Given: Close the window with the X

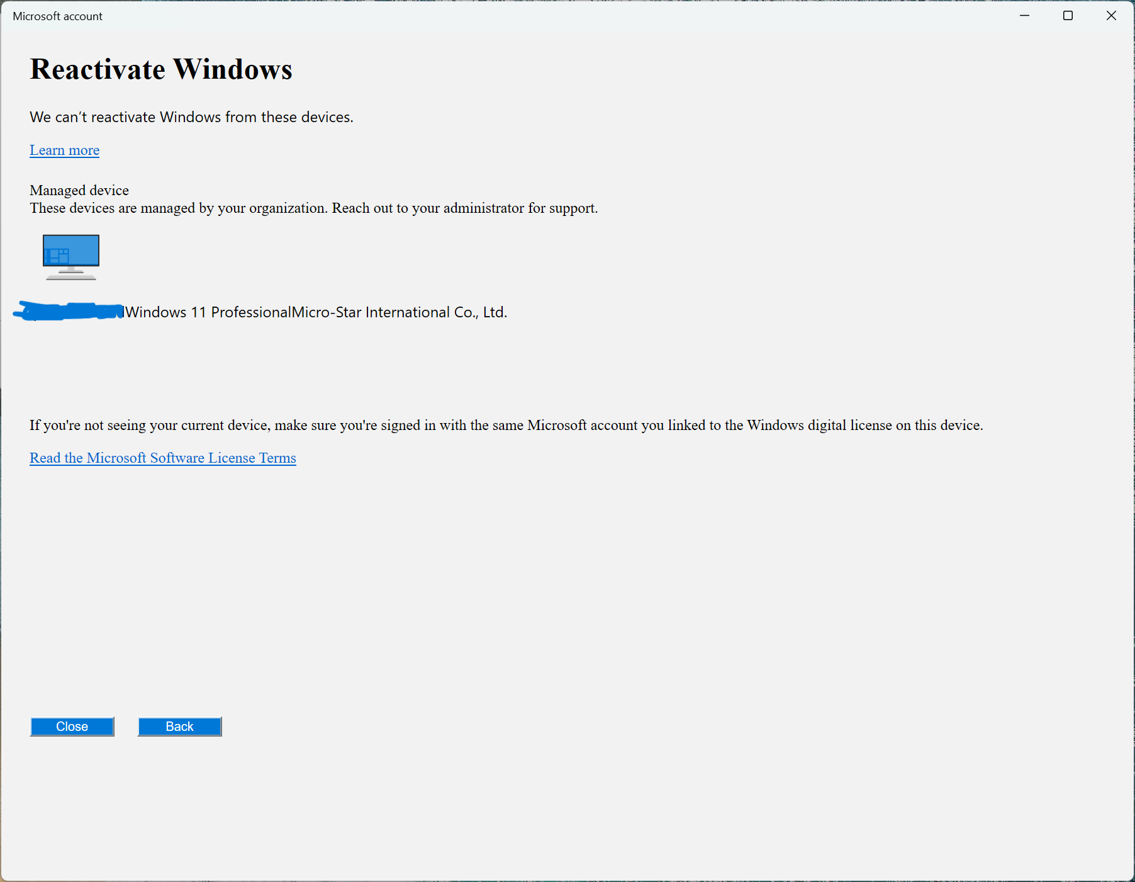Looking at the screenshot, I should click(x=1111, y=16).
